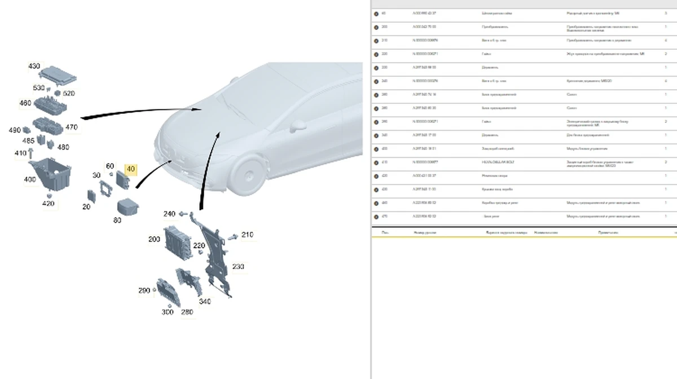
Task: Click the info icon for row 40
Action: 376,13
